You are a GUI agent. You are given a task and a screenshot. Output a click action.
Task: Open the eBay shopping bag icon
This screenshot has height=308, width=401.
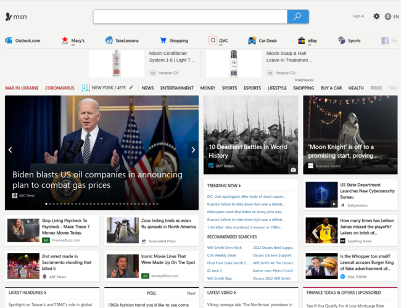click(301, 41)
